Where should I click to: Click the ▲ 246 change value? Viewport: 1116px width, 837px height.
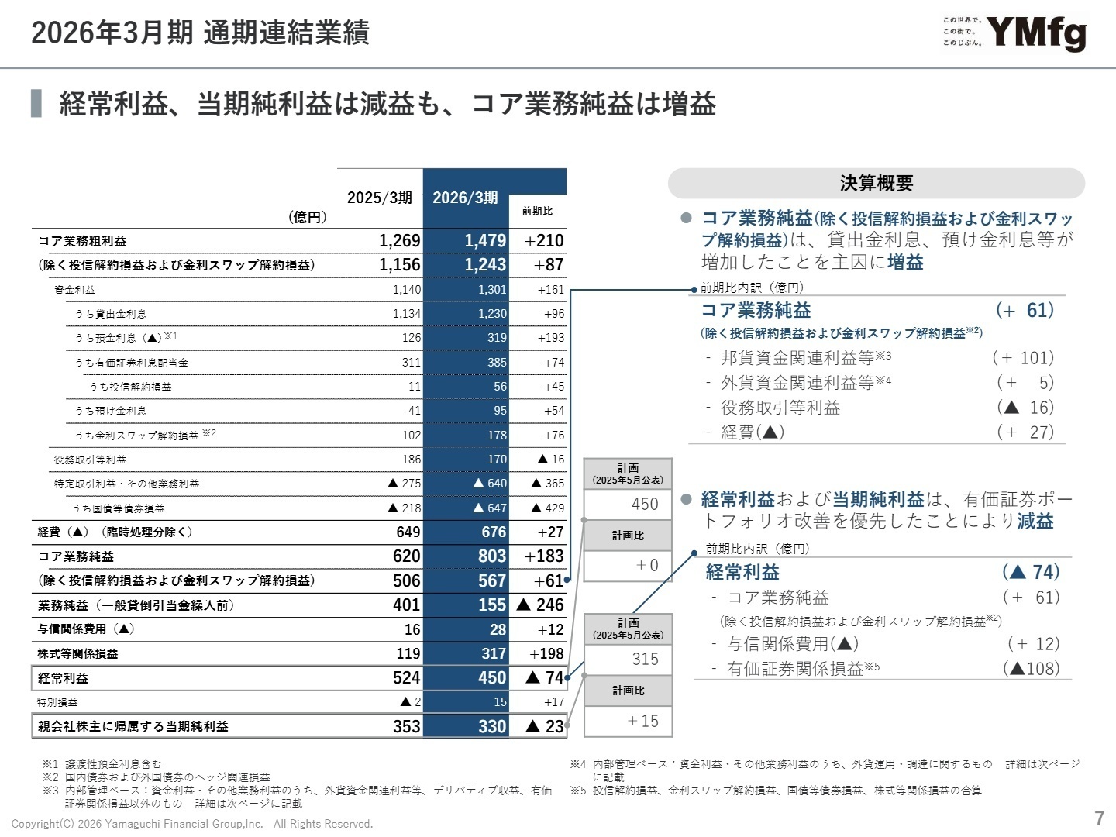pyautogui.click(x=540, y=605)
